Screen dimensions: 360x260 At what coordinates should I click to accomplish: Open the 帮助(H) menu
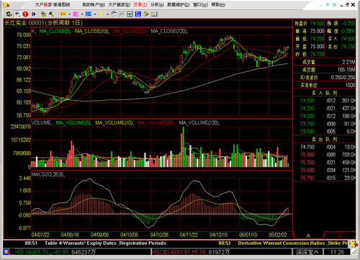tap(218, 5)
